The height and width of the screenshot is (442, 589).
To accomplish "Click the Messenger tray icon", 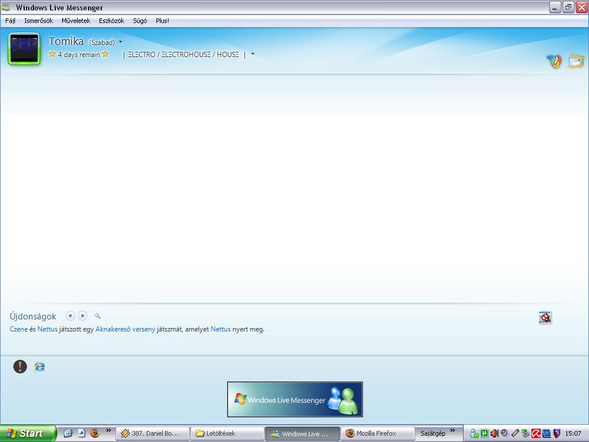I will pos(474,434).
